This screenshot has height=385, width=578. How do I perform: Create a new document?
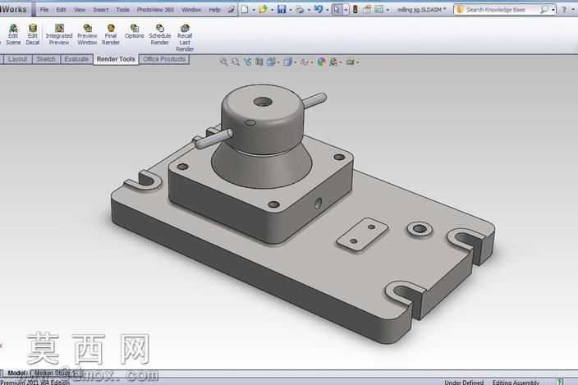tap(245, 10)
